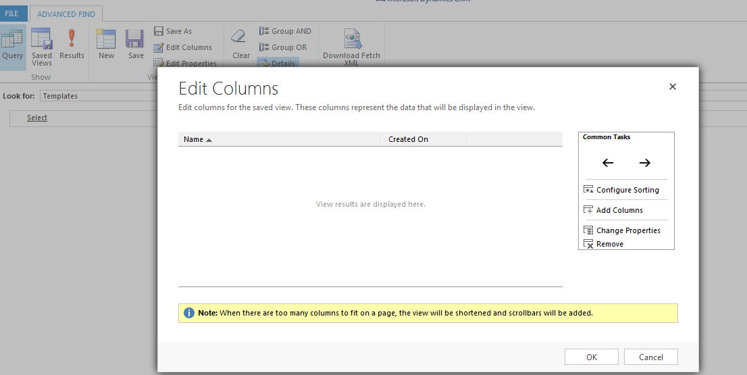
Task: Click Add Columns task
Action: (x=613, y=210)
